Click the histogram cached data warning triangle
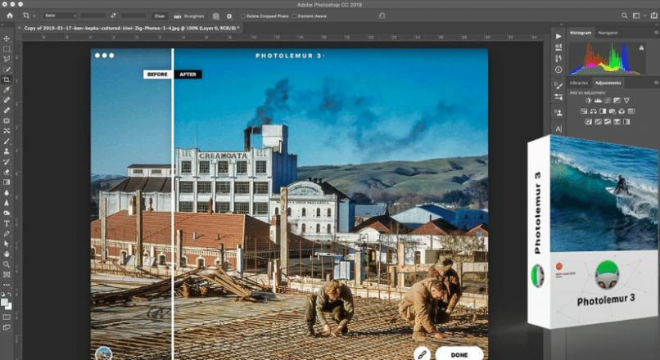The height and width of the screenshot is (360, 660). [x=641, y=47]
